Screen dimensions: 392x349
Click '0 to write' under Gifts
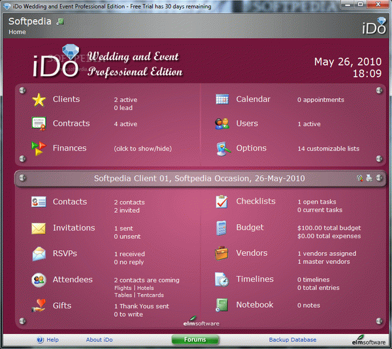point(129,314)
